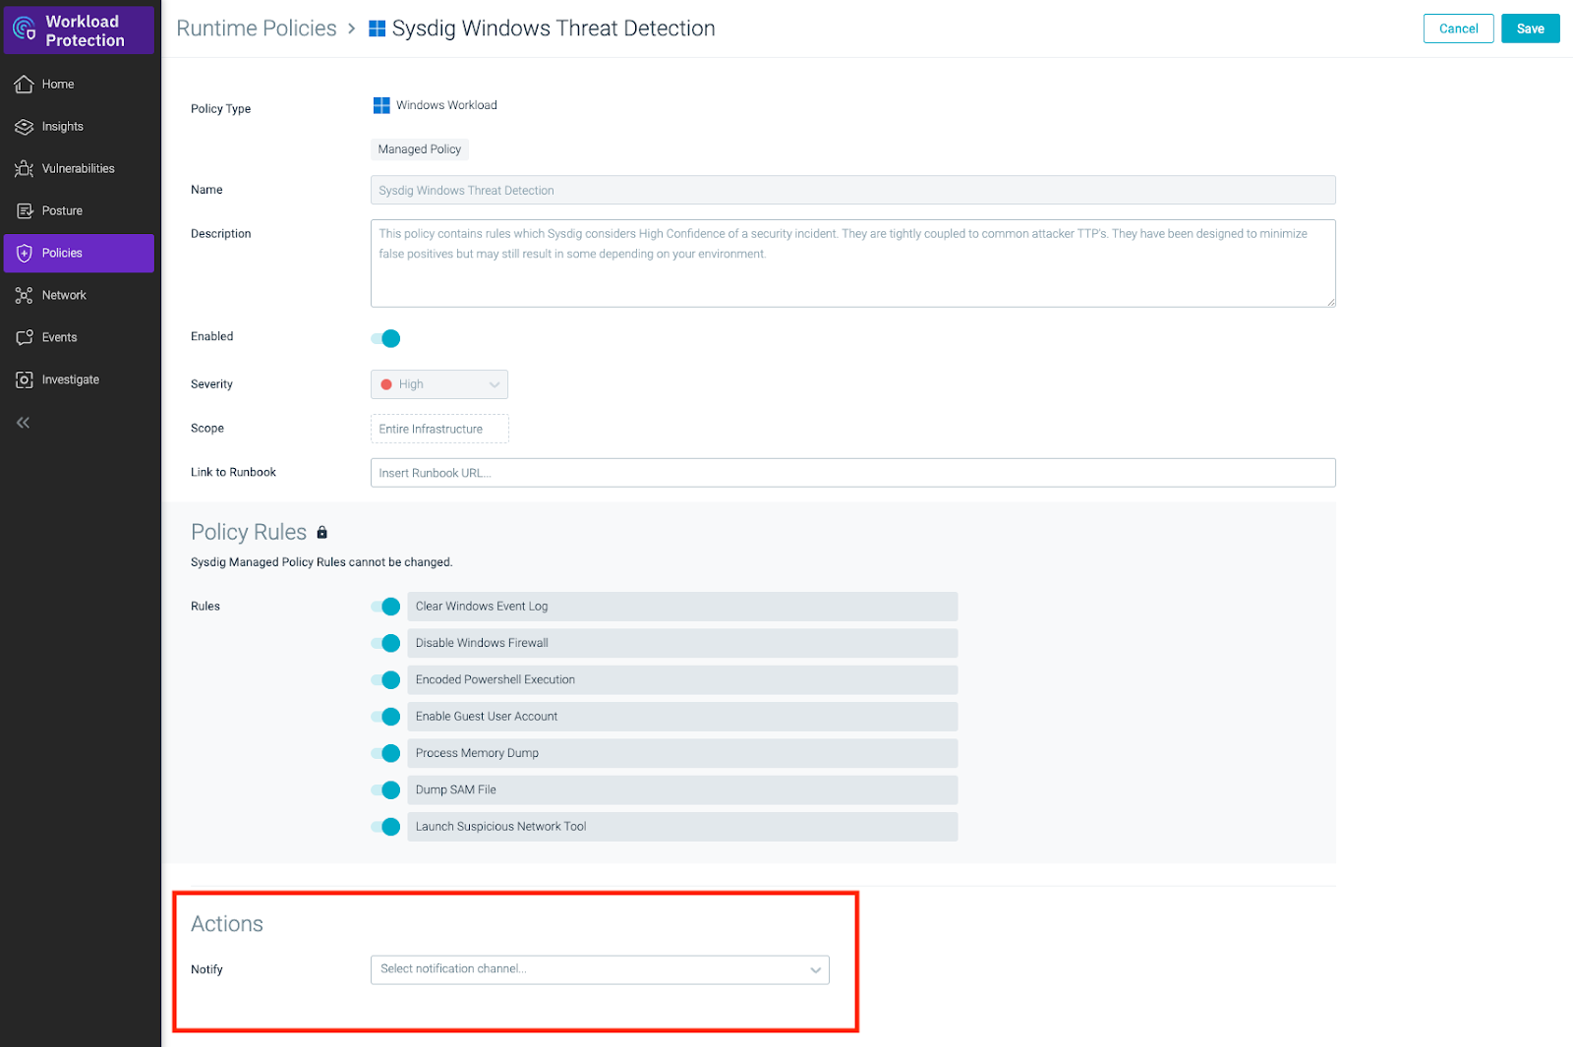Click the lock icon beside Policy Rules

tap(321, 533)
